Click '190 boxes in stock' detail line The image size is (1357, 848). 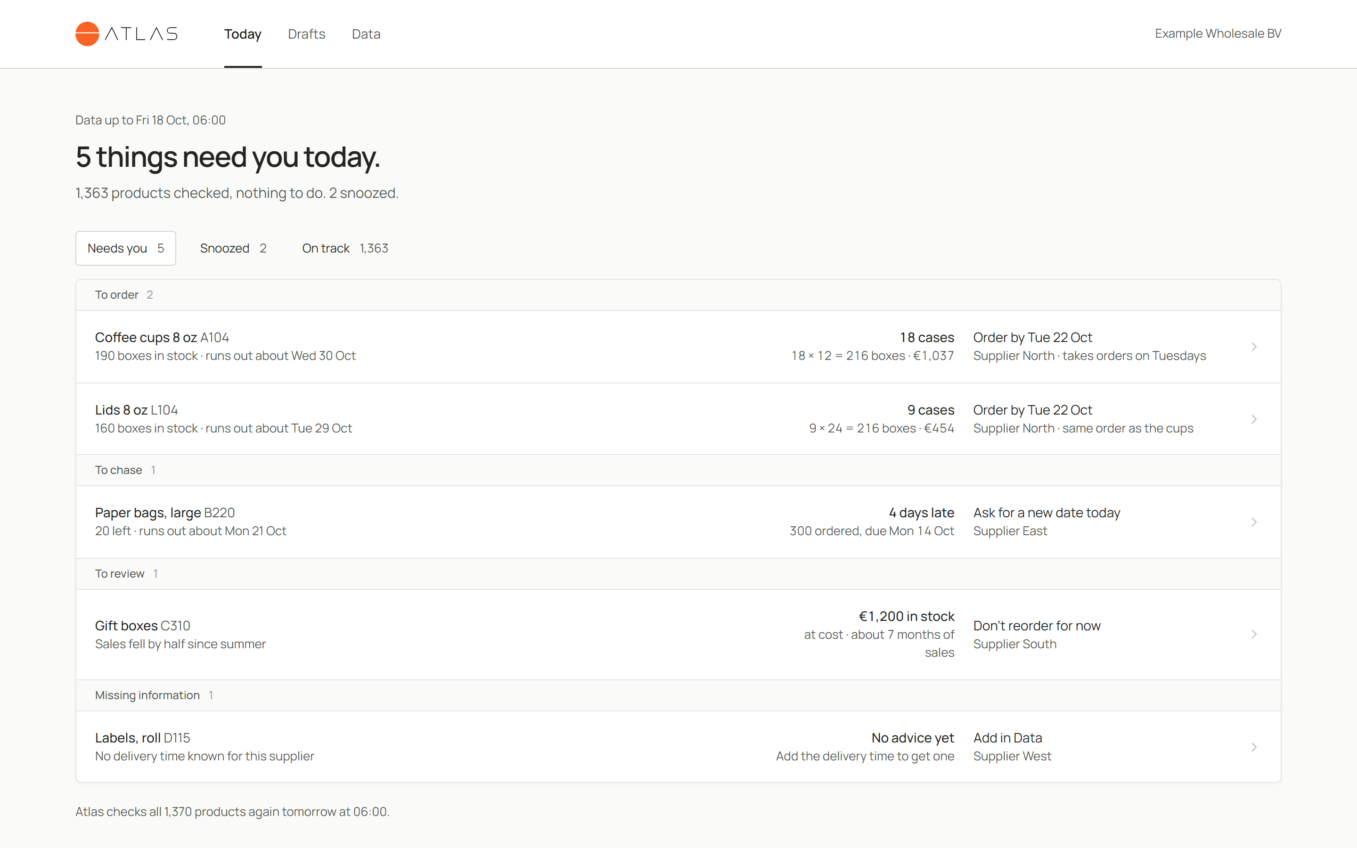[x=225, y=356]
